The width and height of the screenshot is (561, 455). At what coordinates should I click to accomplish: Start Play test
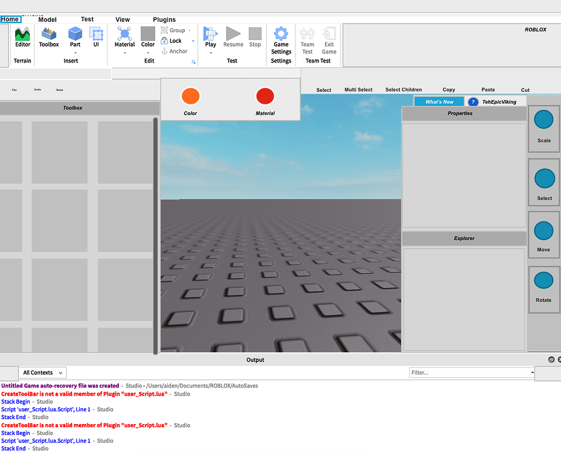click(x=210, y=37)
